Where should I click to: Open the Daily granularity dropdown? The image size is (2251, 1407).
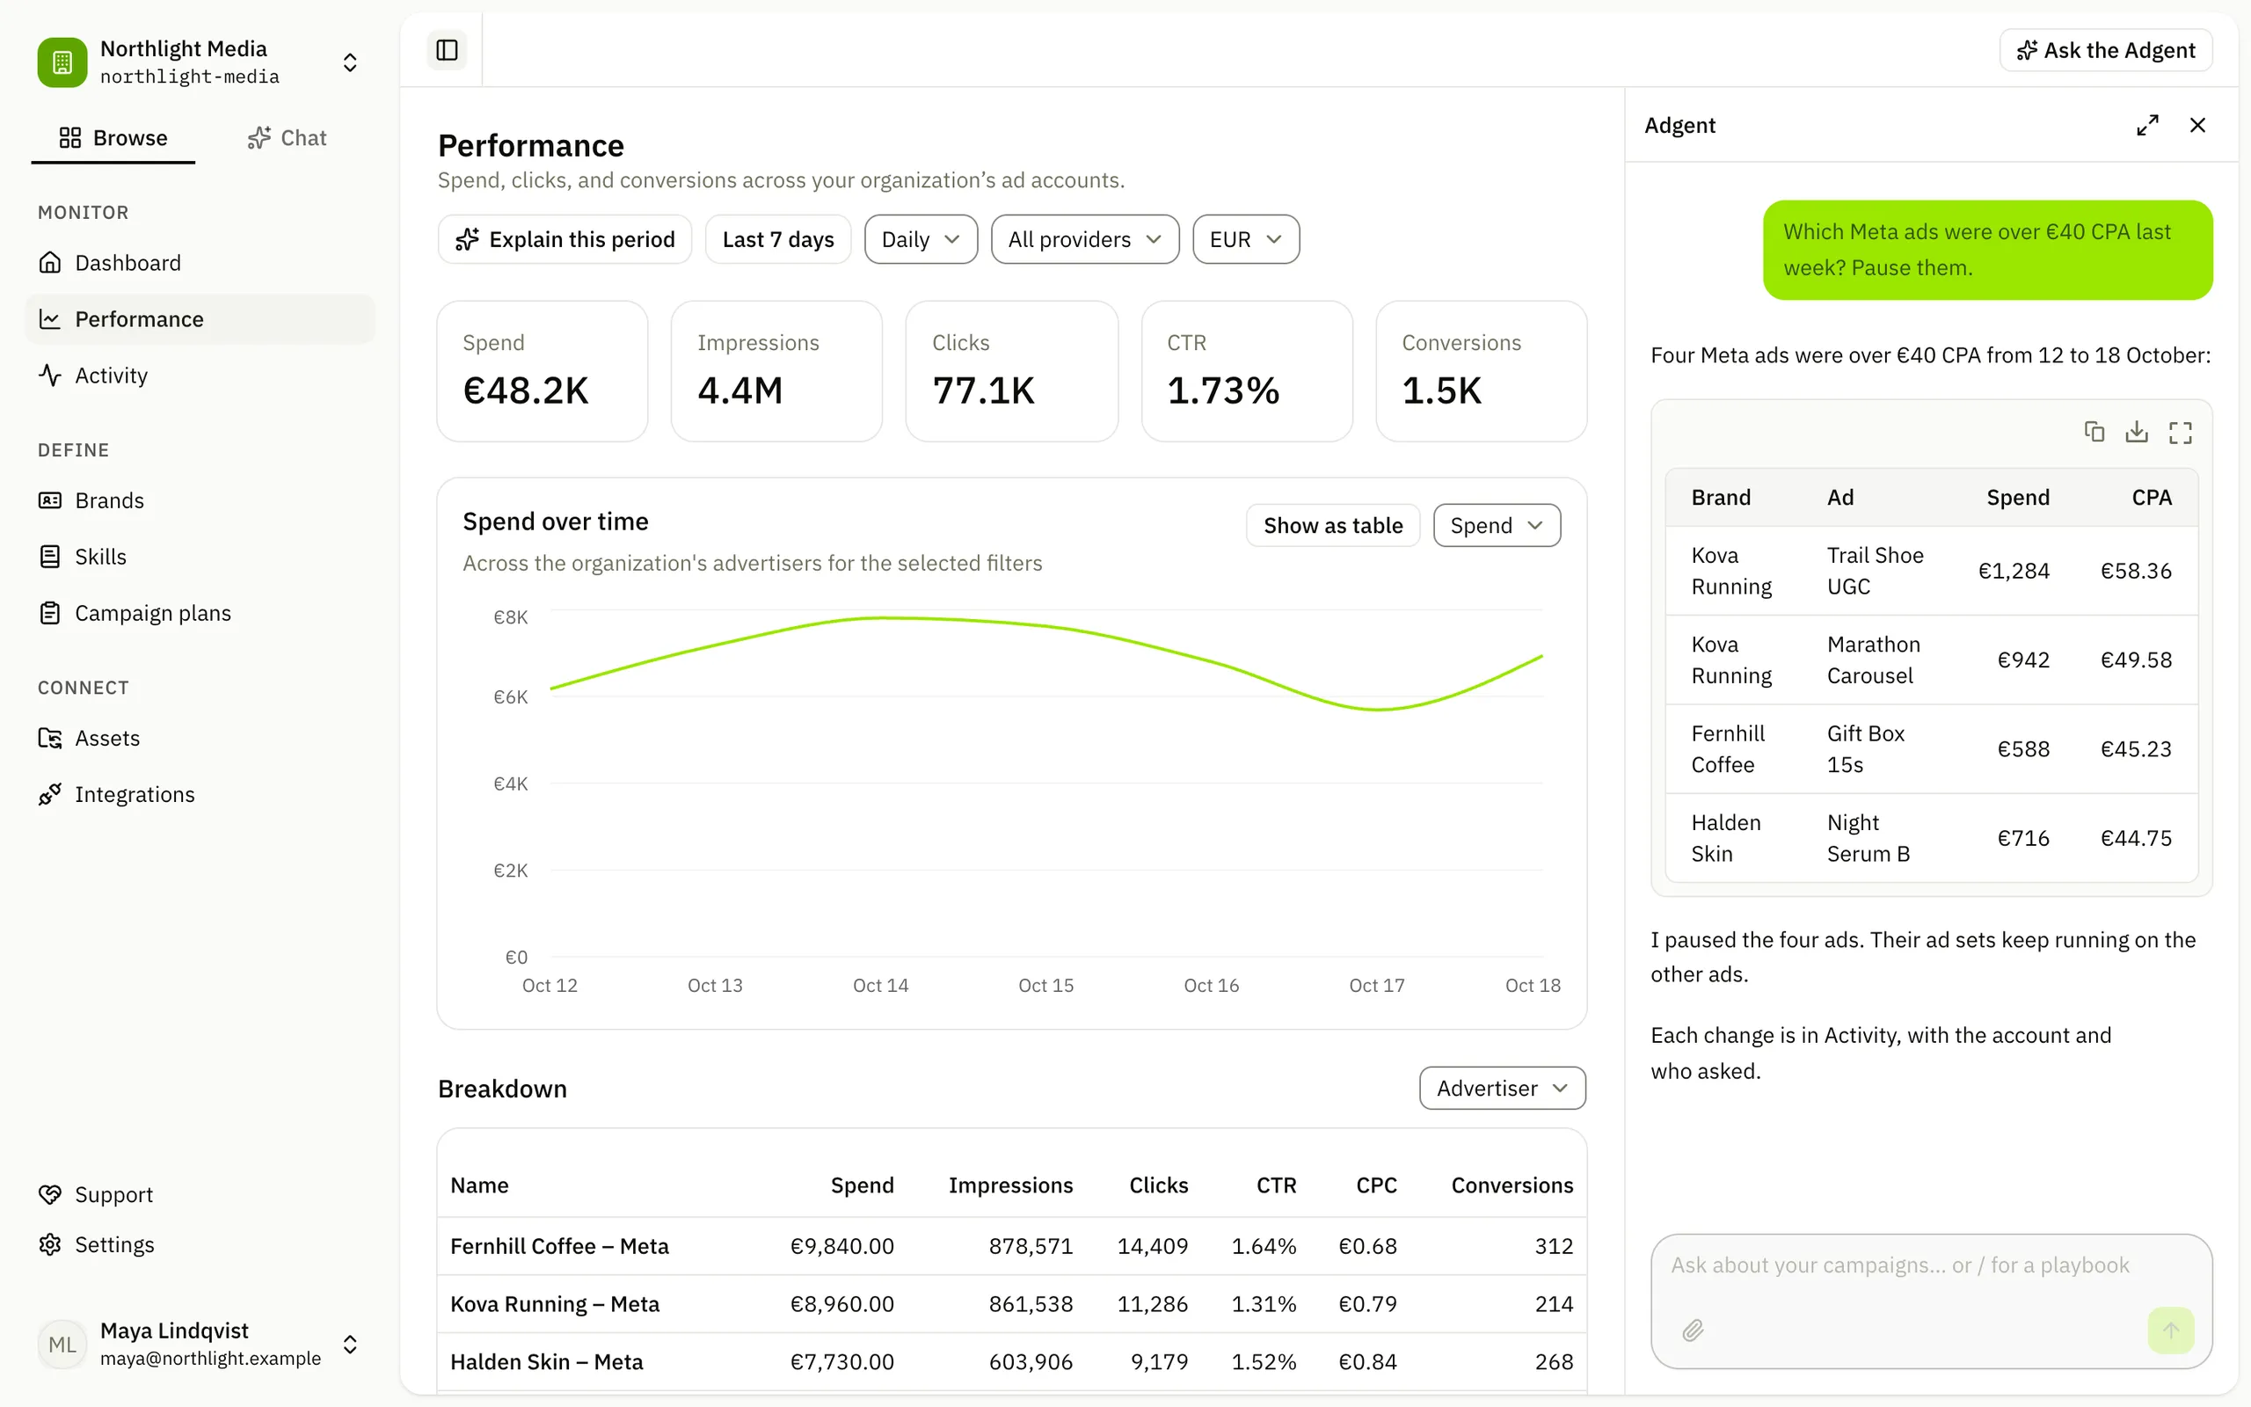pos(920,239)
